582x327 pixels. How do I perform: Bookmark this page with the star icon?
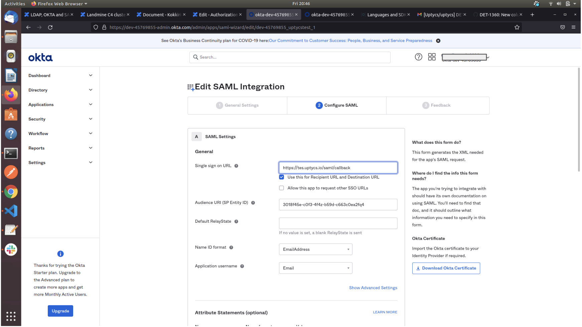[x=517, y=27]
